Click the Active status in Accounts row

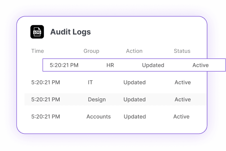pos(181,117)
